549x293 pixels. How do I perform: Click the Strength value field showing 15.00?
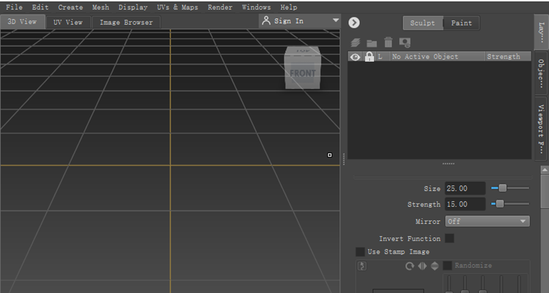click(465, 204)
